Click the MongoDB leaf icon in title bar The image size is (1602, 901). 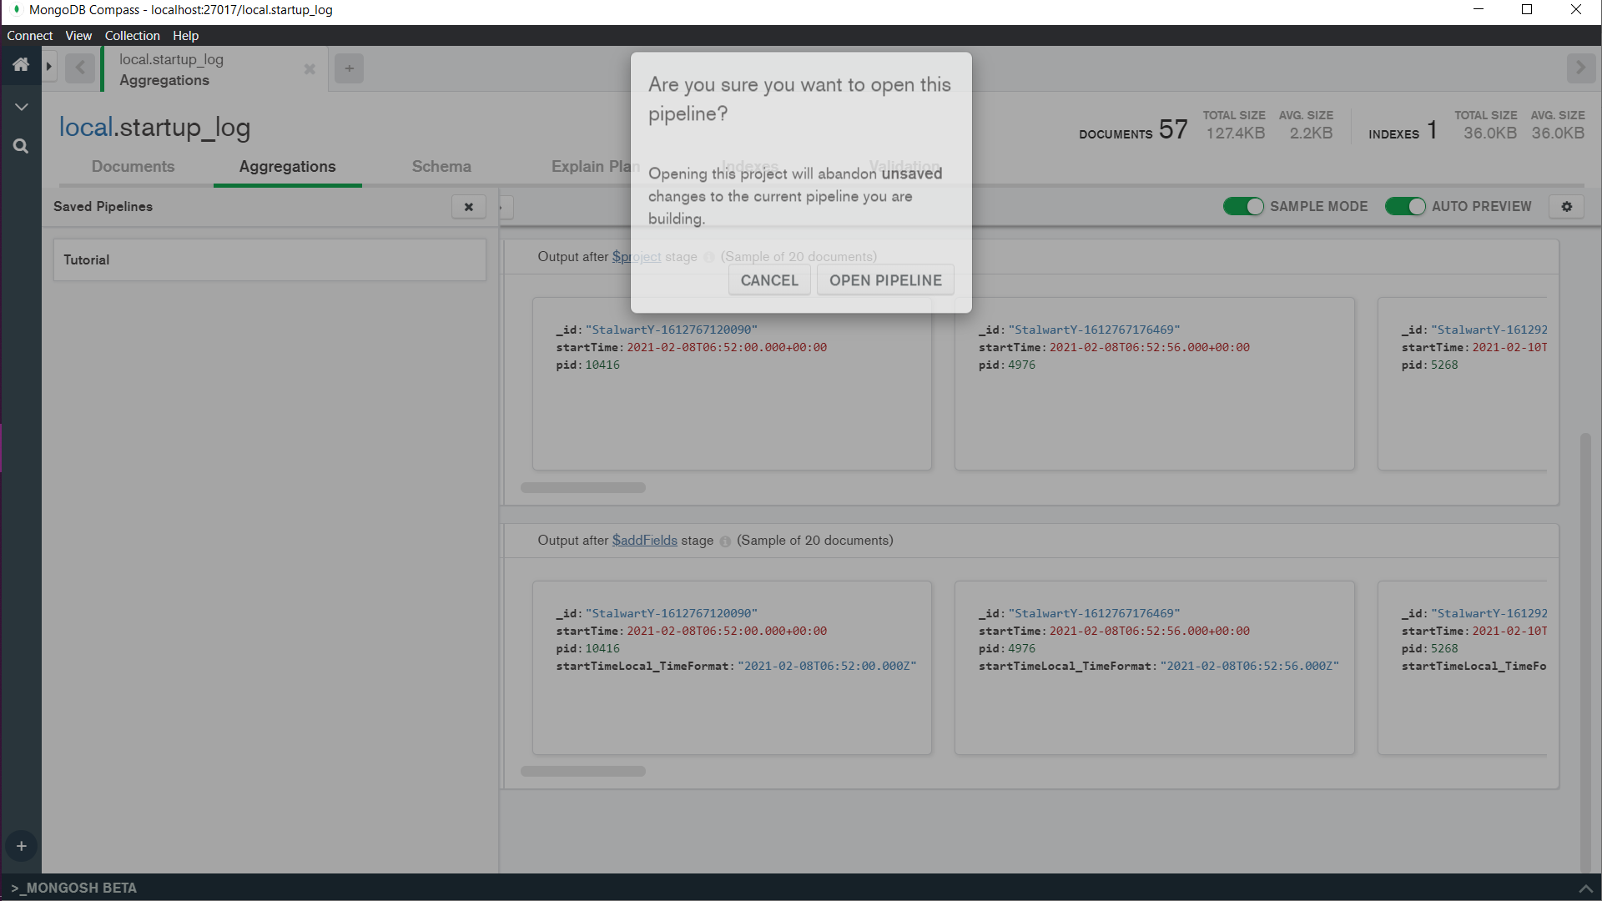click(16, 10)
